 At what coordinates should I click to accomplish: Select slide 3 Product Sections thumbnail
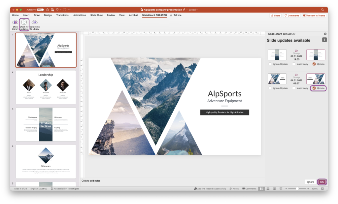(x=46, y=124)
